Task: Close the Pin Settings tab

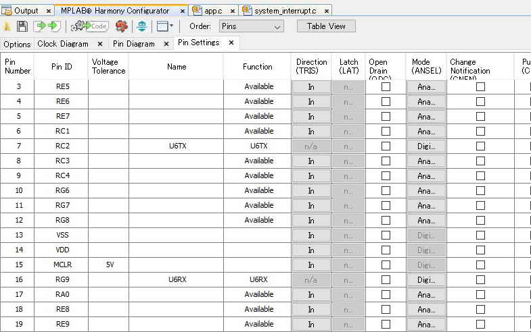Action: (x=231, y=43)
